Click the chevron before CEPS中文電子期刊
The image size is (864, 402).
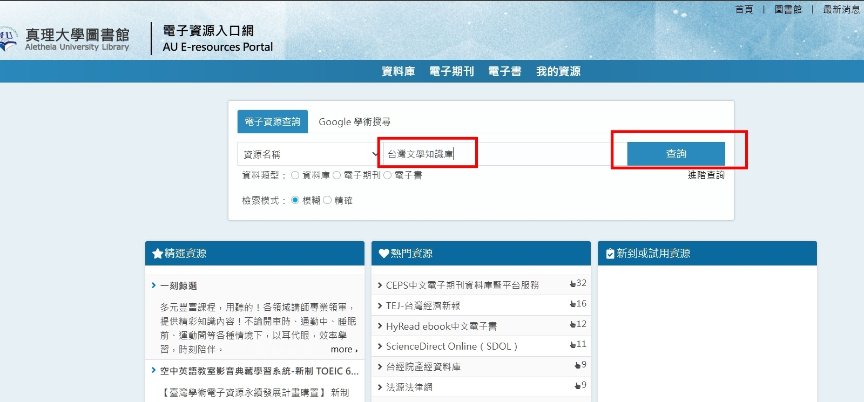pos(380,285)
